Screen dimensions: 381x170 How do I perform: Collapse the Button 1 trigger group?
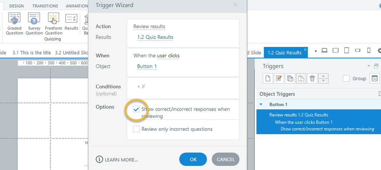(x=261, y=104)
